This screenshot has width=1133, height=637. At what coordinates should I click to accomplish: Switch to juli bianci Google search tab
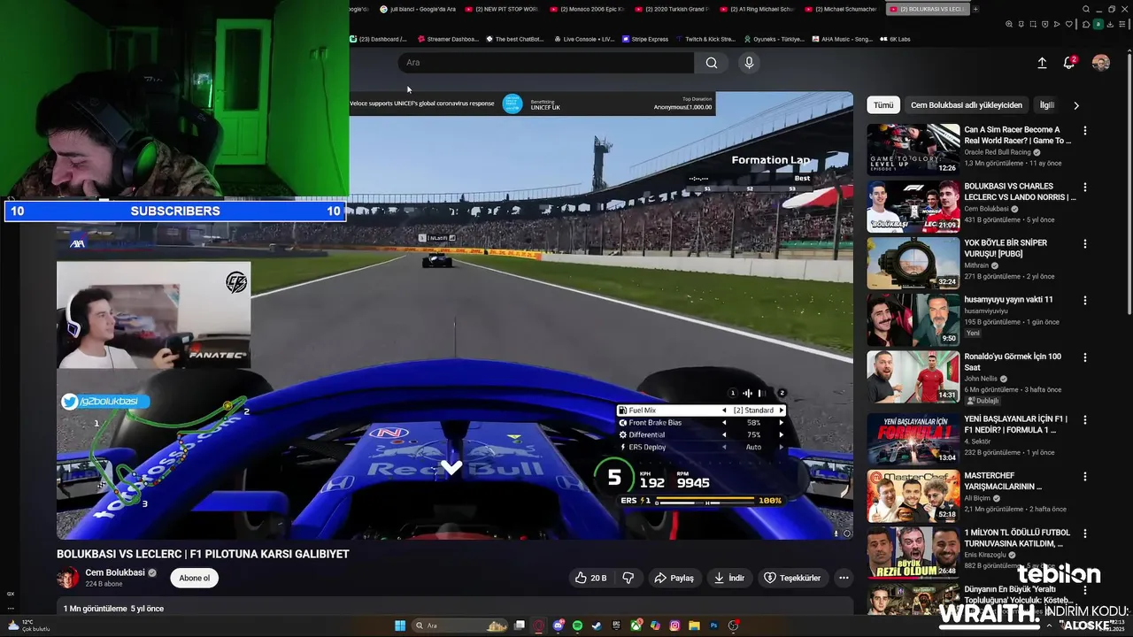click(x=418, y=9)
